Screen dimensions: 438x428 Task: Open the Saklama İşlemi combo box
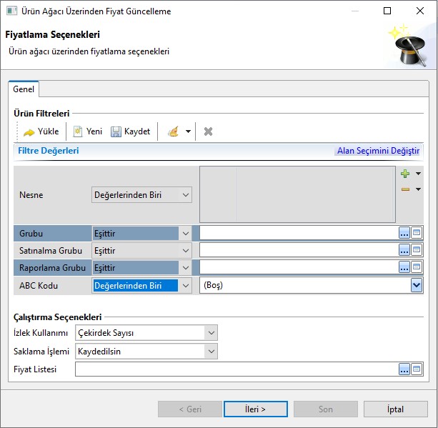click(x=210, y=351)
